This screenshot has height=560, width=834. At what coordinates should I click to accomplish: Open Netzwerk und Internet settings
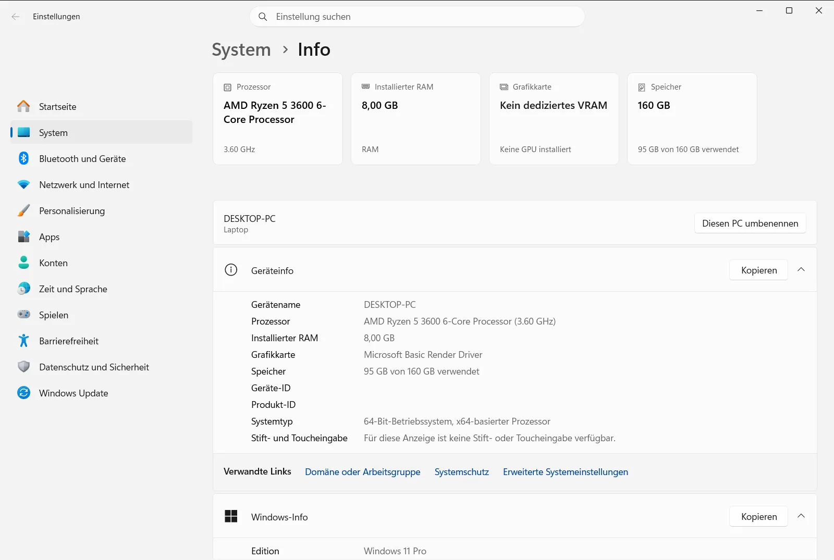[x=102, y=184]
